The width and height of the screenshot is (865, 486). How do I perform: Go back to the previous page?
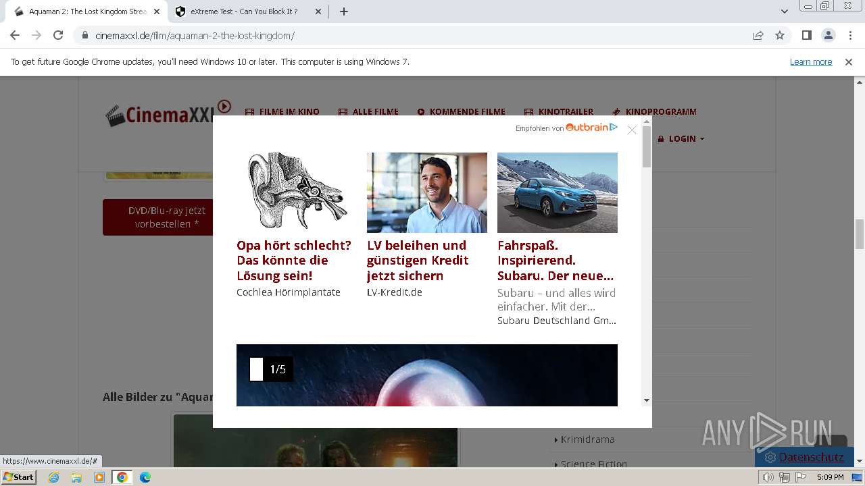[15, 35]
